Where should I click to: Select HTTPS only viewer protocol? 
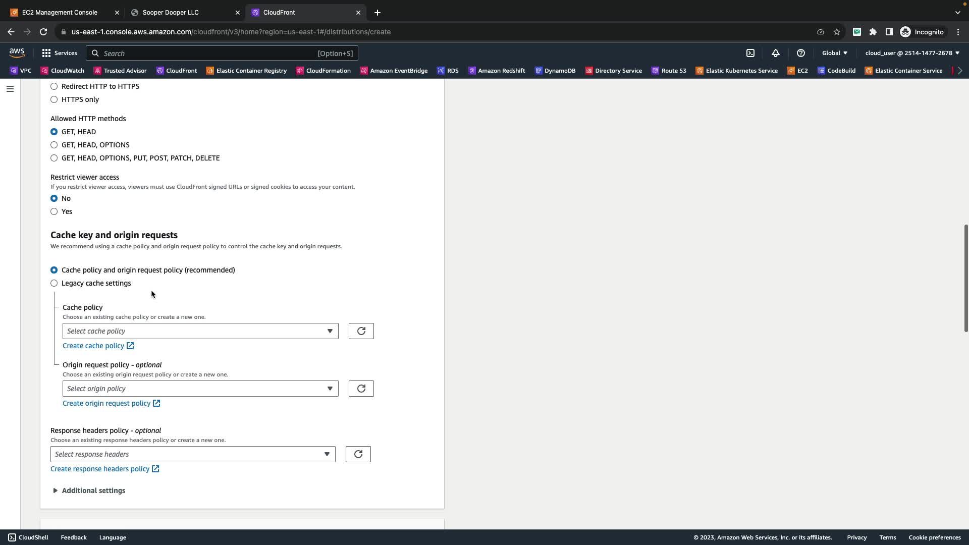point(54,99)
